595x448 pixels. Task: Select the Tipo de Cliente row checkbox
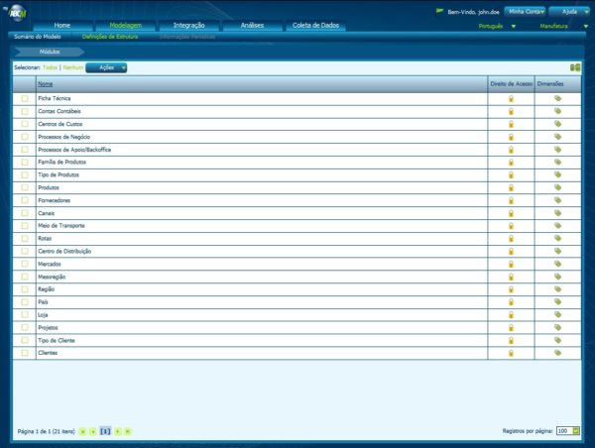pos(25,340)
